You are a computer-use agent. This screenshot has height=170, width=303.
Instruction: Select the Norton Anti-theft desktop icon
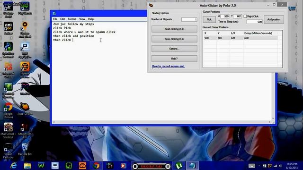click(25, 30)
